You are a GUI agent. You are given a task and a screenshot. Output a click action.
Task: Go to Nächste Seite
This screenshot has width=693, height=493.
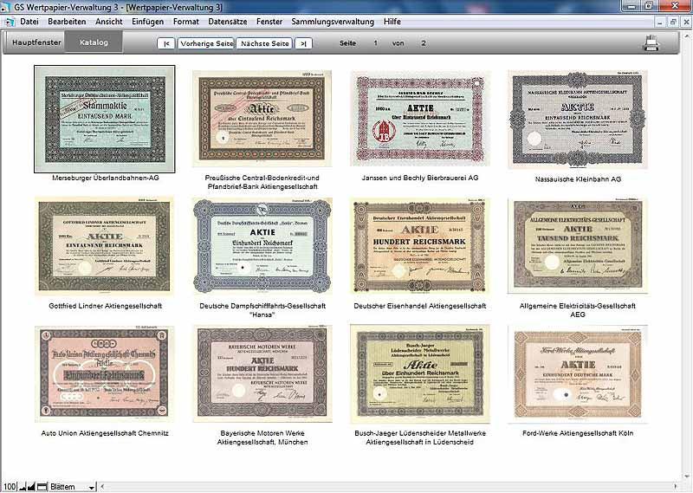point(265,42)
